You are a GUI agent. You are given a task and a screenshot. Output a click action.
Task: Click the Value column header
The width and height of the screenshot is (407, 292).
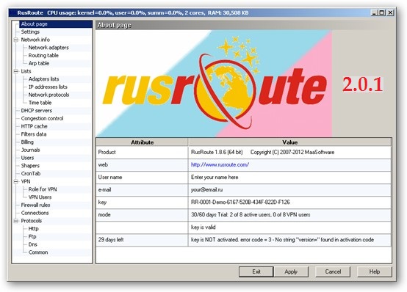tap(289, 142)
